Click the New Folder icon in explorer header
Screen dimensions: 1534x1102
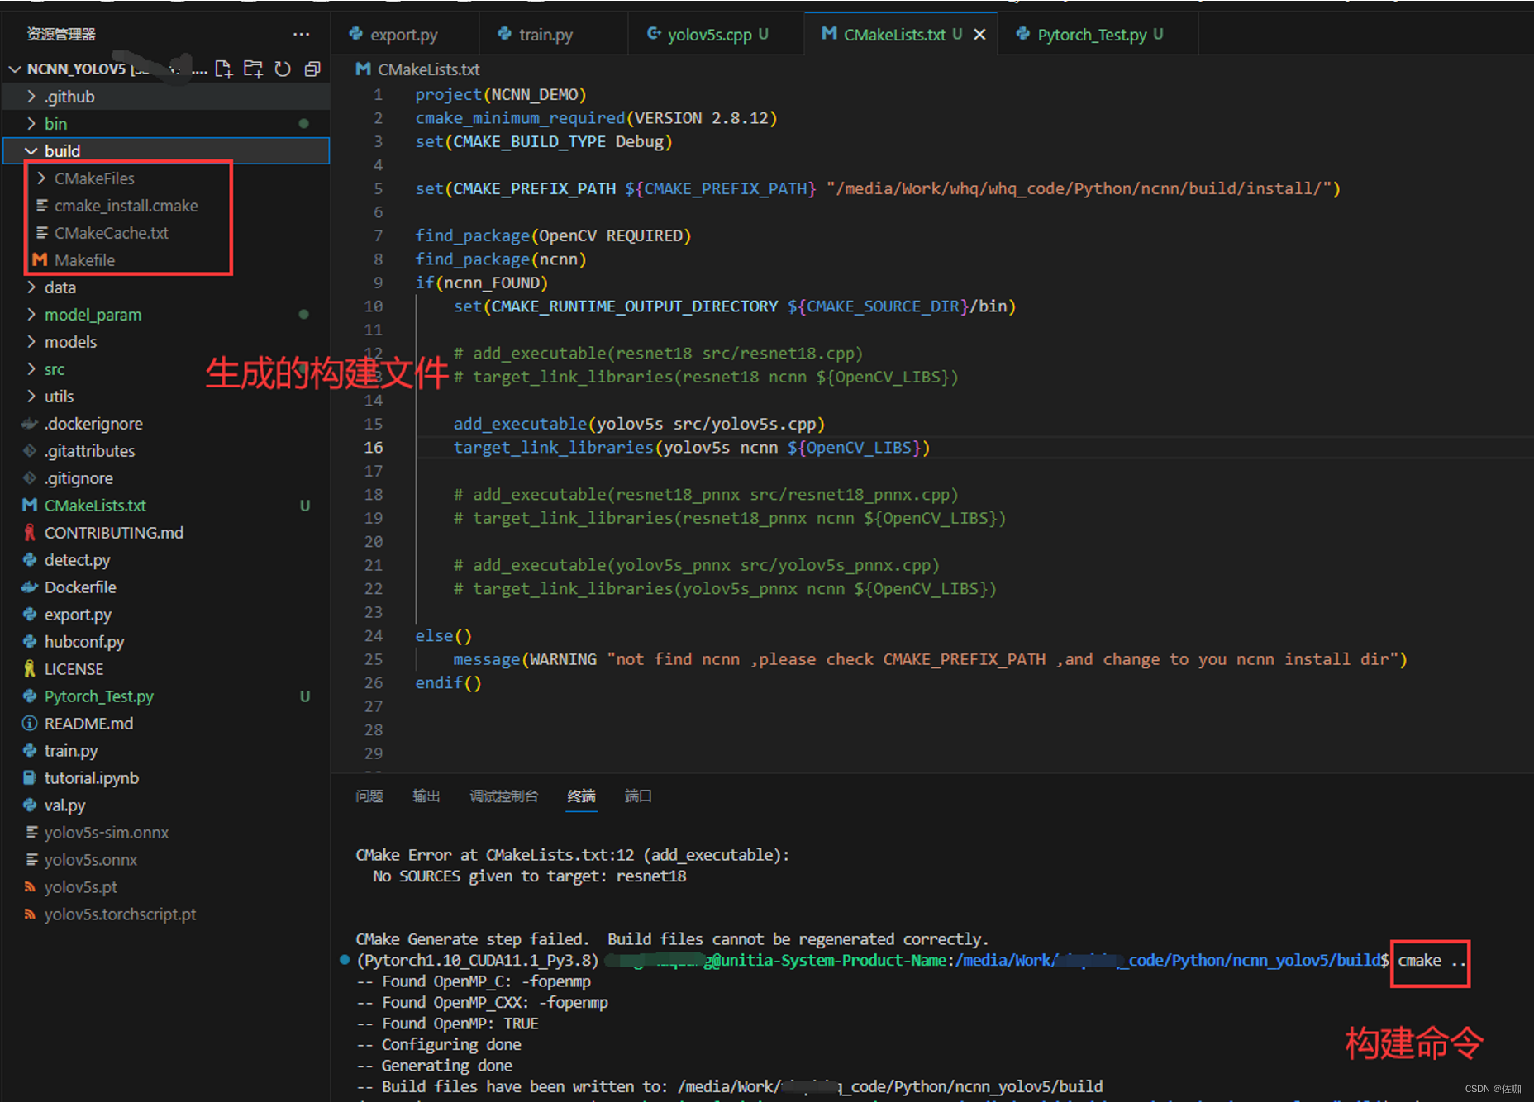coord(253,69)
